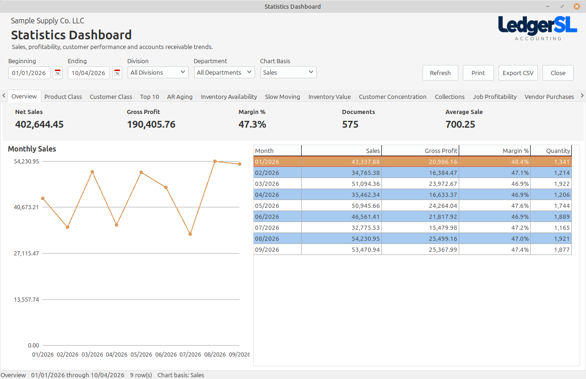Click the Documents count 575
Viewport: 586px width, 379px height.
(350, 125)
